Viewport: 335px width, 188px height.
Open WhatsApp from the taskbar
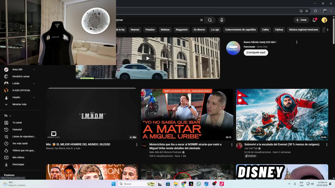pos(199,184)
